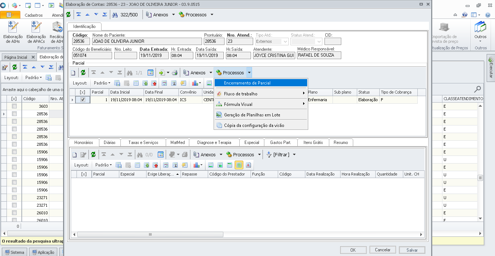The height and width of the screenshot is (256, 495).
Task: Click magnifier search icon in background window
Action: click(x=478, y=89)
